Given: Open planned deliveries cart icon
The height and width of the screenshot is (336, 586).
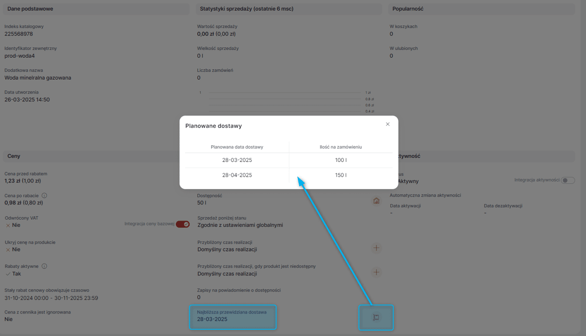Looking at the screenshot, I should pos(376,317).
